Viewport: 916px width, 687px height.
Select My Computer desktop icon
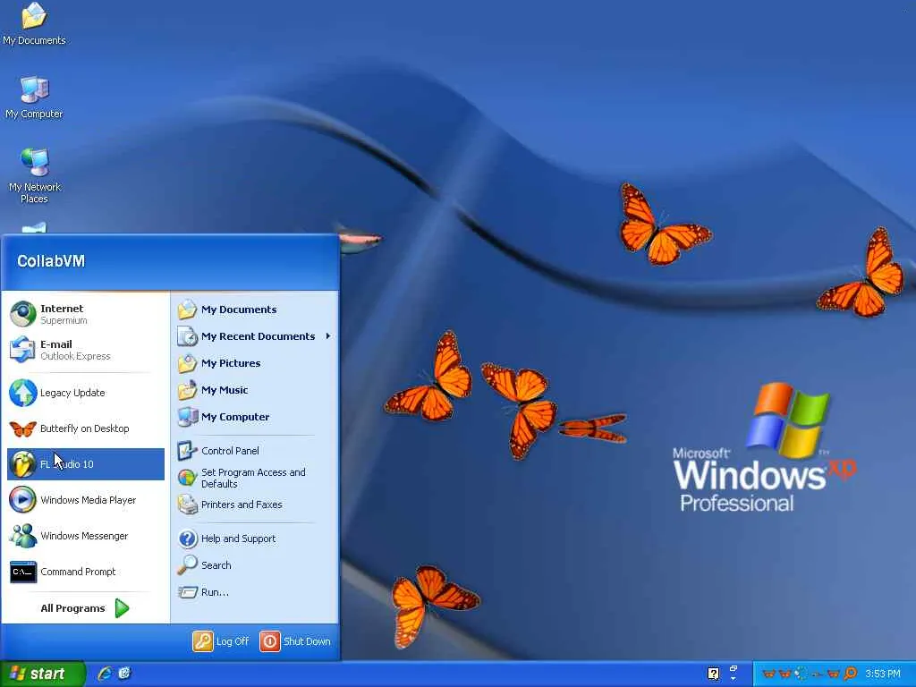34,97
